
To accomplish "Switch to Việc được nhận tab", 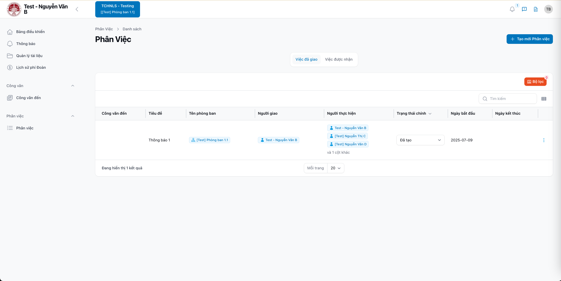I will coord(339,59).
